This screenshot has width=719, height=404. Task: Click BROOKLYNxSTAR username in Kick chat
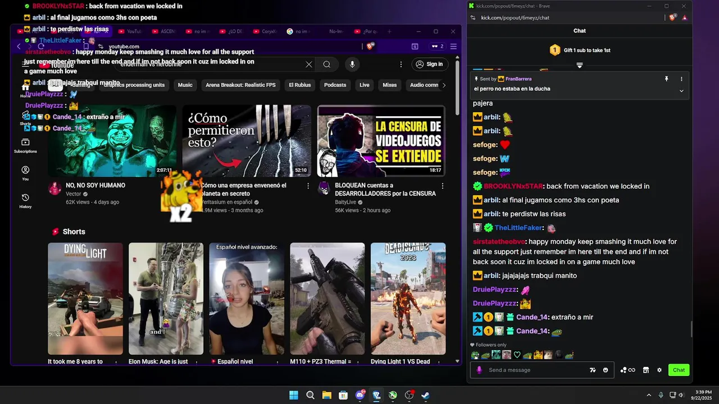point(513,186)
